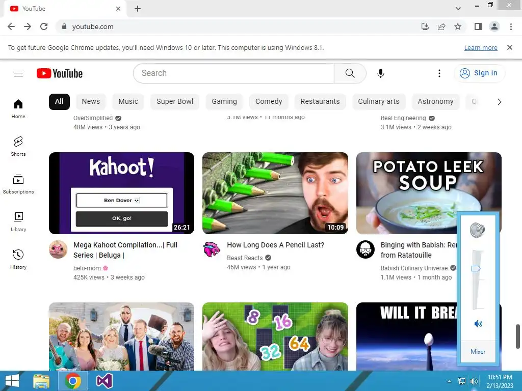Click the speaker device icon in popup

(477, 230)
